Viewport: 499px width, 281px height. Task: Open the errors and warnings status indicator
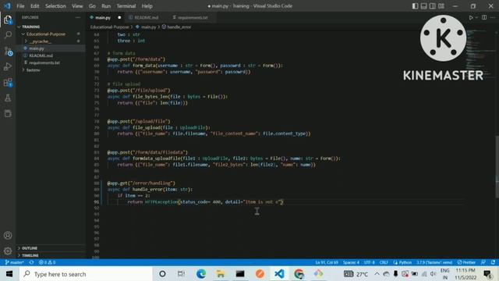[47, 262]
